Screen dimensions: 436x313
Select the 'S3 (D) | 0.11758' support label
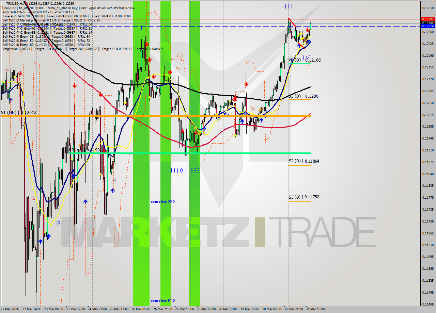point(304,197)
